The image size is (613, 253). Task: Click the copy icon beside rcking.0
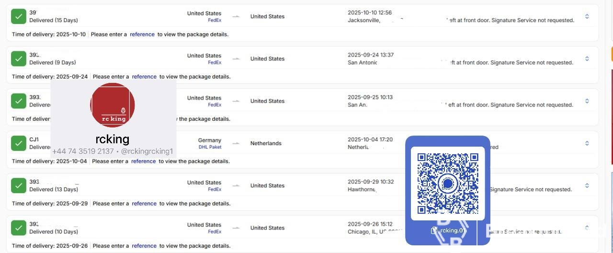click(434, 230)
